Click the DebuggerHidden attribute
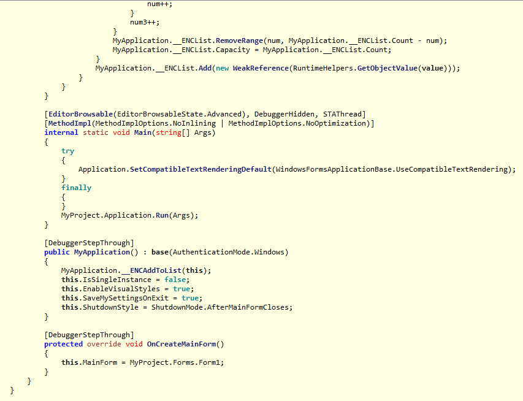The height and width of the screenshot is (401, 523). click(x=284, y=115)
